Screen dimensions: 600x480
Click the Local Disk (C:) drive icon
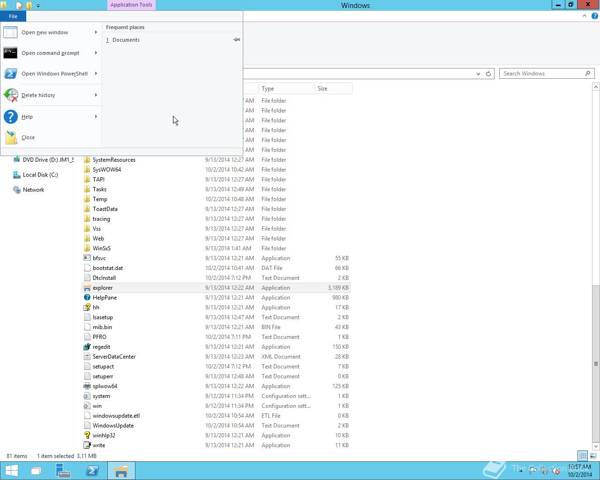click(x=16, y=175)
